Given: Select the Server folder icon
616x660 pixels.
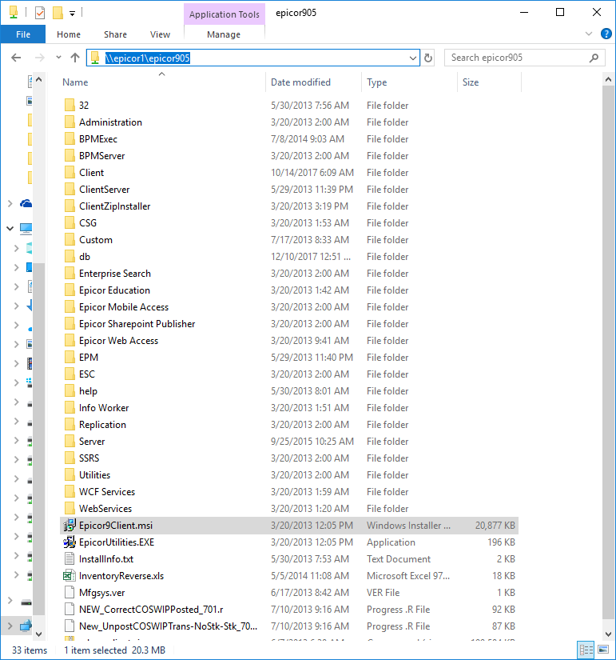Looking at the screenshot, I should (70, 441).
